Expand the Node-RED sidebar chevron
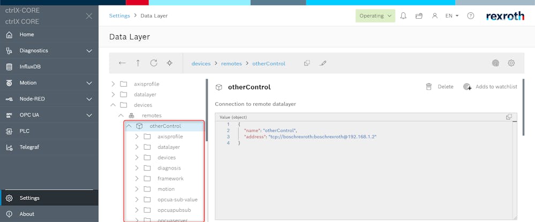The image size is (535, 222). point(89,99)
